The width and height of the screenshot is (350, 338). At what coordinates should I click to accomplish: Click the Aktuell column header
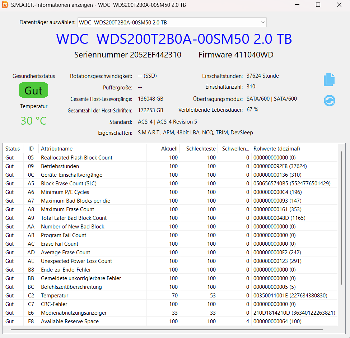(169, 149)
